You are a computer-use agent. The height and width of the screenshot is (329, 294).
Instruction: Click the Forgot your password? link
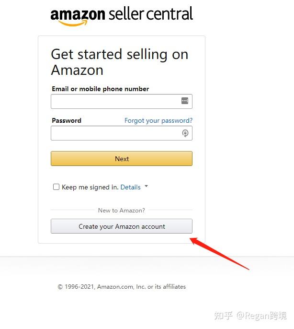tap(158, 120)
